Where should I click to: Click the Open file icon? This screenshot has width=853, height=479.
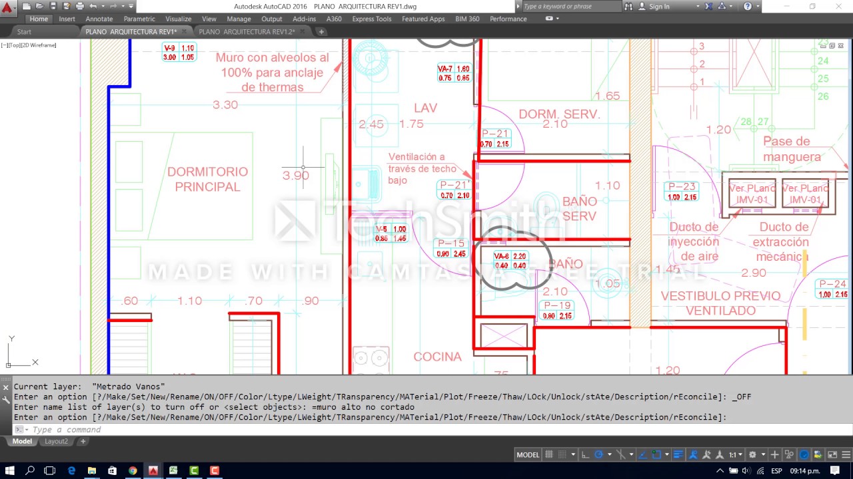pos(39,6)
